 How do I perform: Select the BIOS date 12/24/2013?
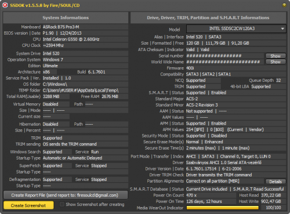click(x=71, y=33)
